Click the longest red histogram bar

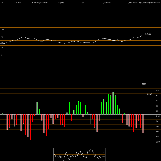[30, 127]
